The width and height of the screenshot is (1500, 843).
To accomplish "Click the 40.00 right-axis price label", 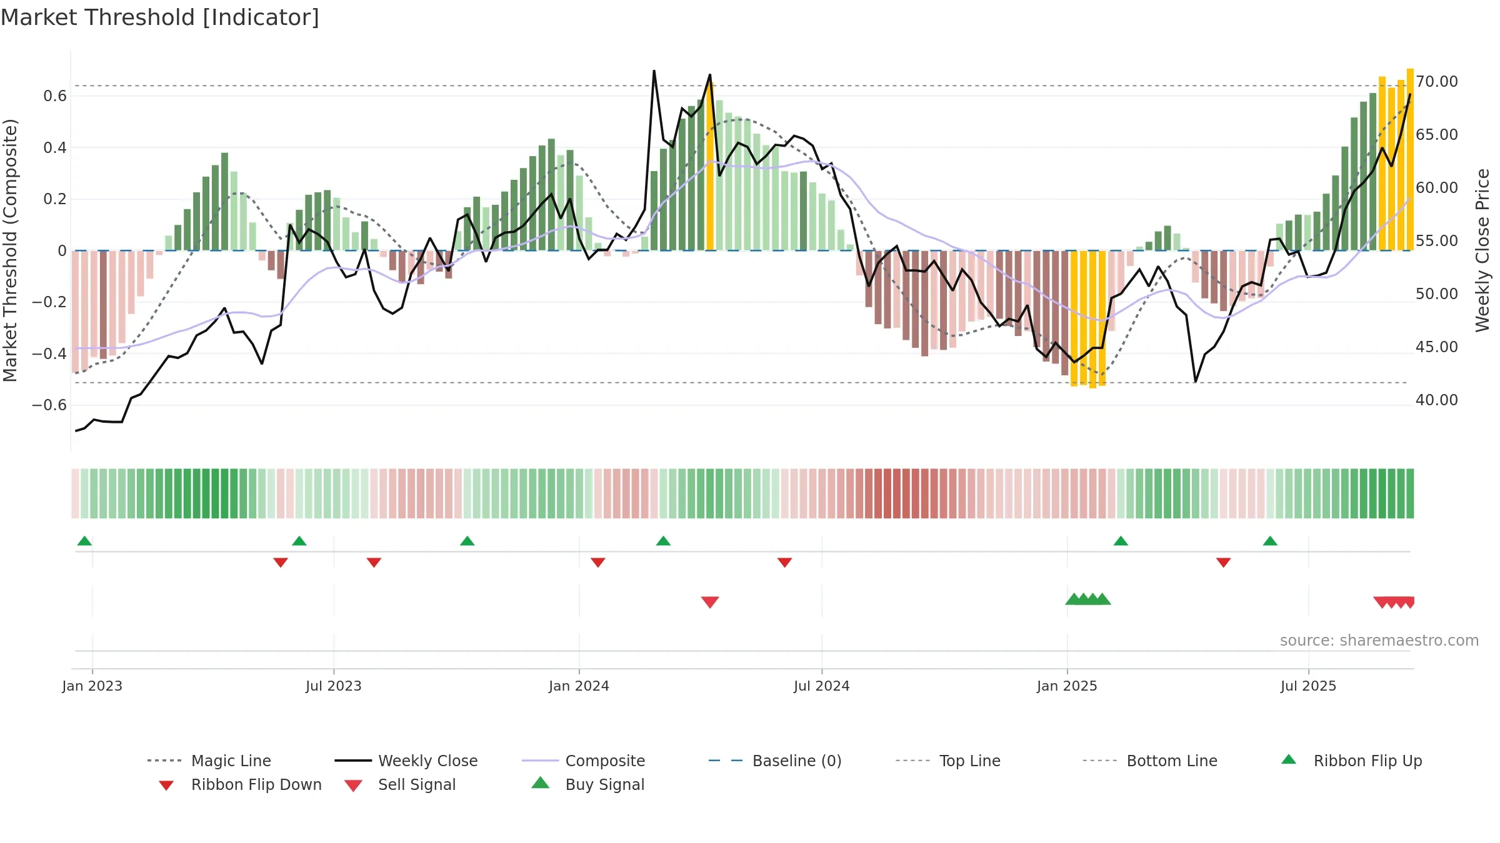I will click(x=1437, y=400).
